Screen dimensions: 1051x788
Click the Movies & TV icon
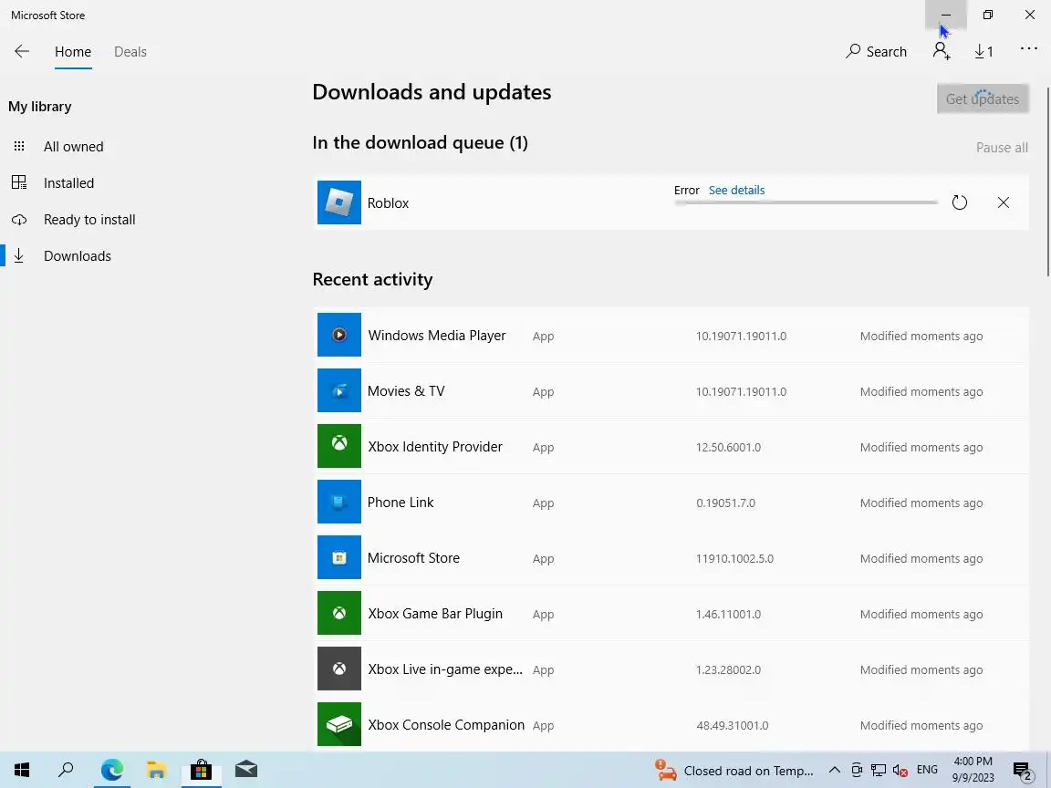point(339,390)
